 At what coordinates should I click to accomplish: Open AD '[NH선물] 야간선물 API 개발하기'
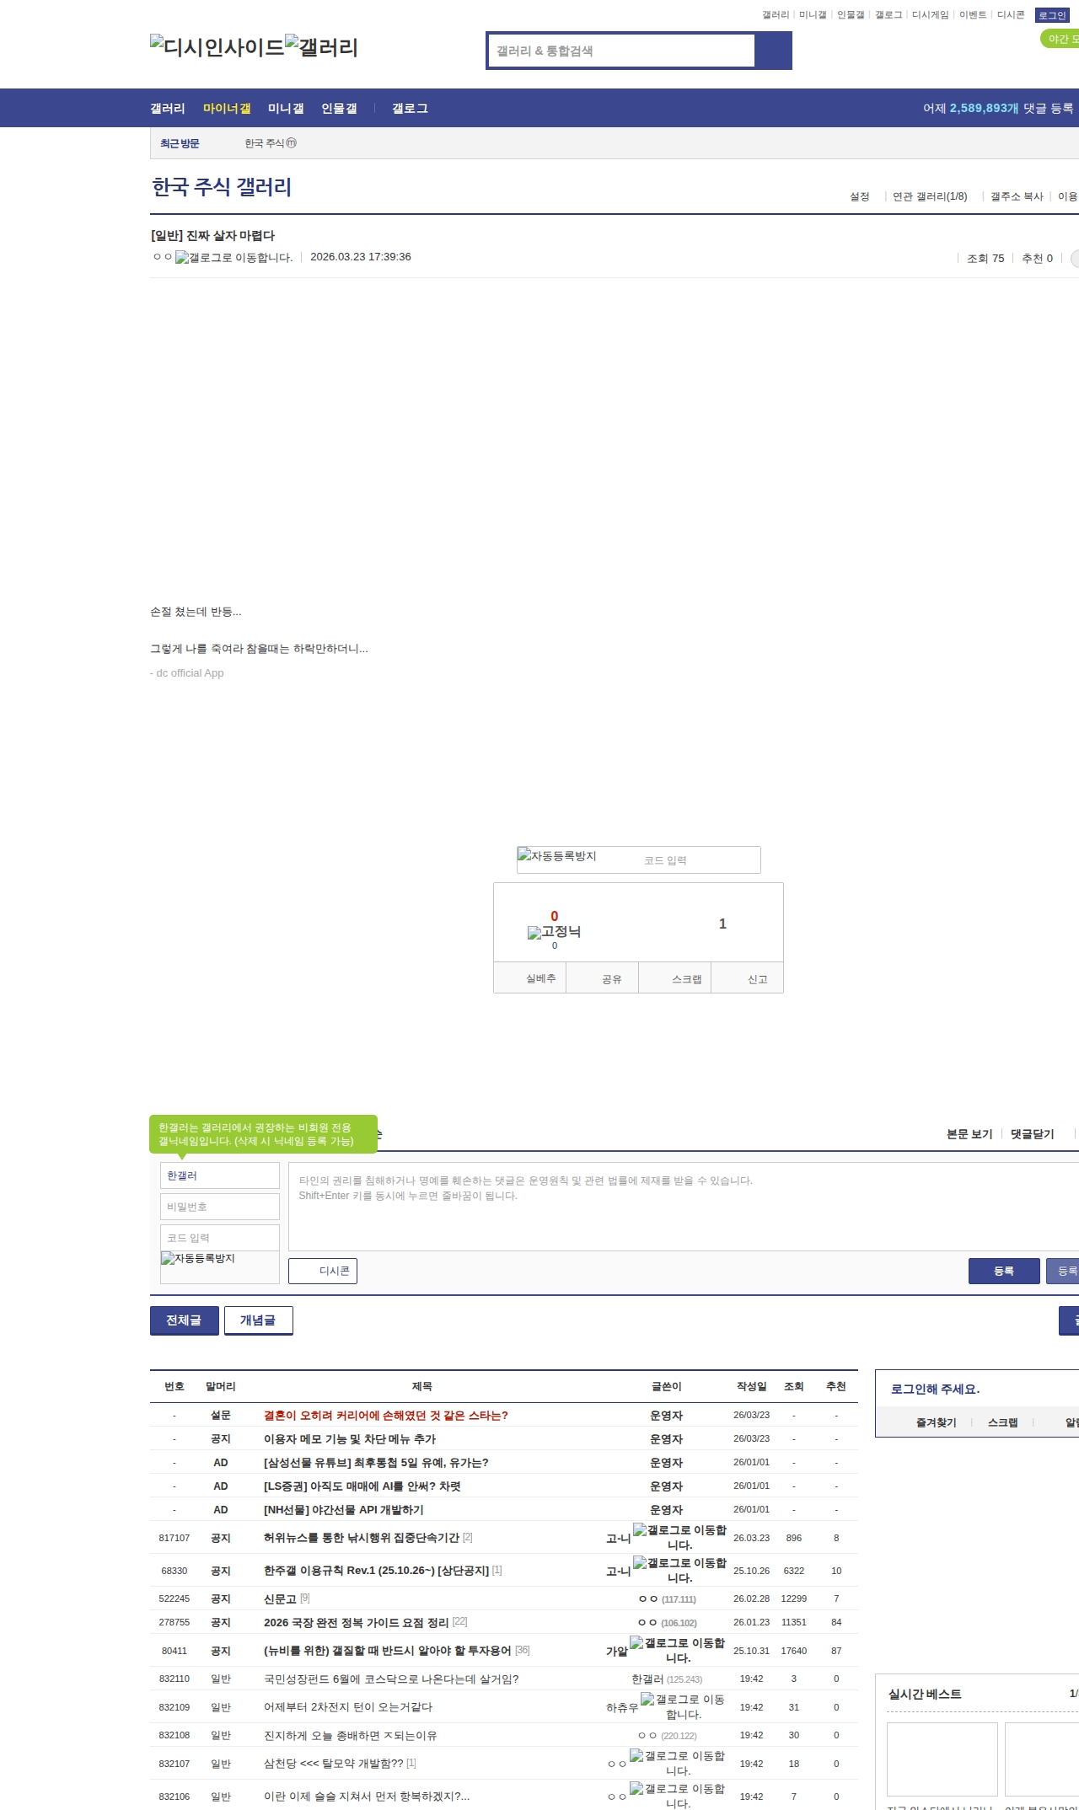pyautogui.click(x=344, y=1510)
